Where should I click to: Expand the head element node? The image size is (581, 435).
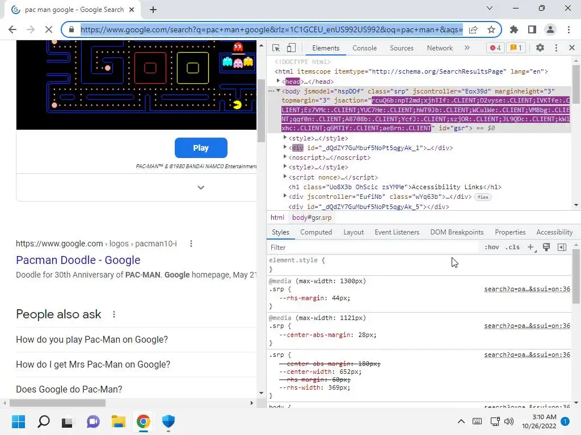pos(278,81)
